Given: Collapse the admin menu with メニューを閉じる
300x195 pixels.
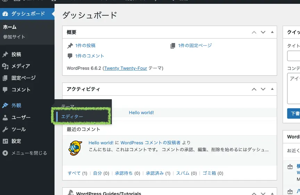Looking at the screenshot, I should click(x=24, y=153).
